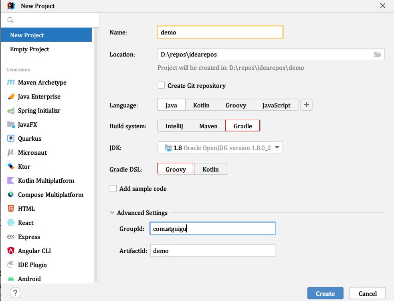This screenshot has height=301, width=394.
Task: Select Maven build system
Action: tap(208, 126)
